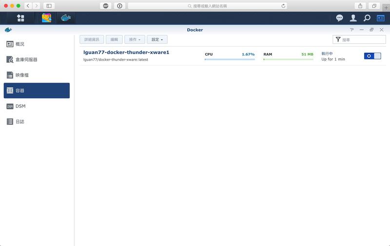Open 映像檔 image section

point(37,75)
